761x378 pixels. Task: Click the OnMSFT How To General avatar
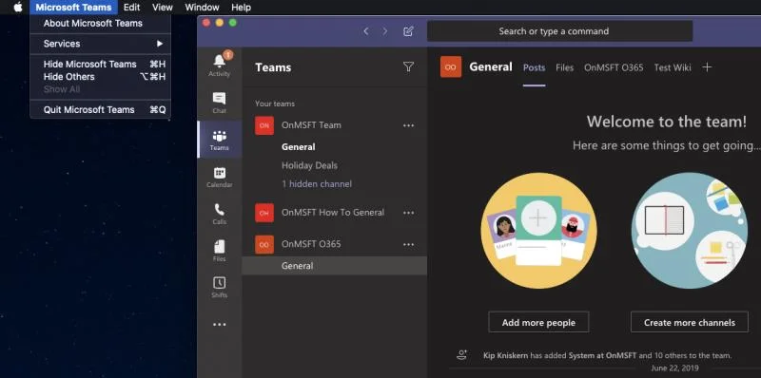coord(264,213)
